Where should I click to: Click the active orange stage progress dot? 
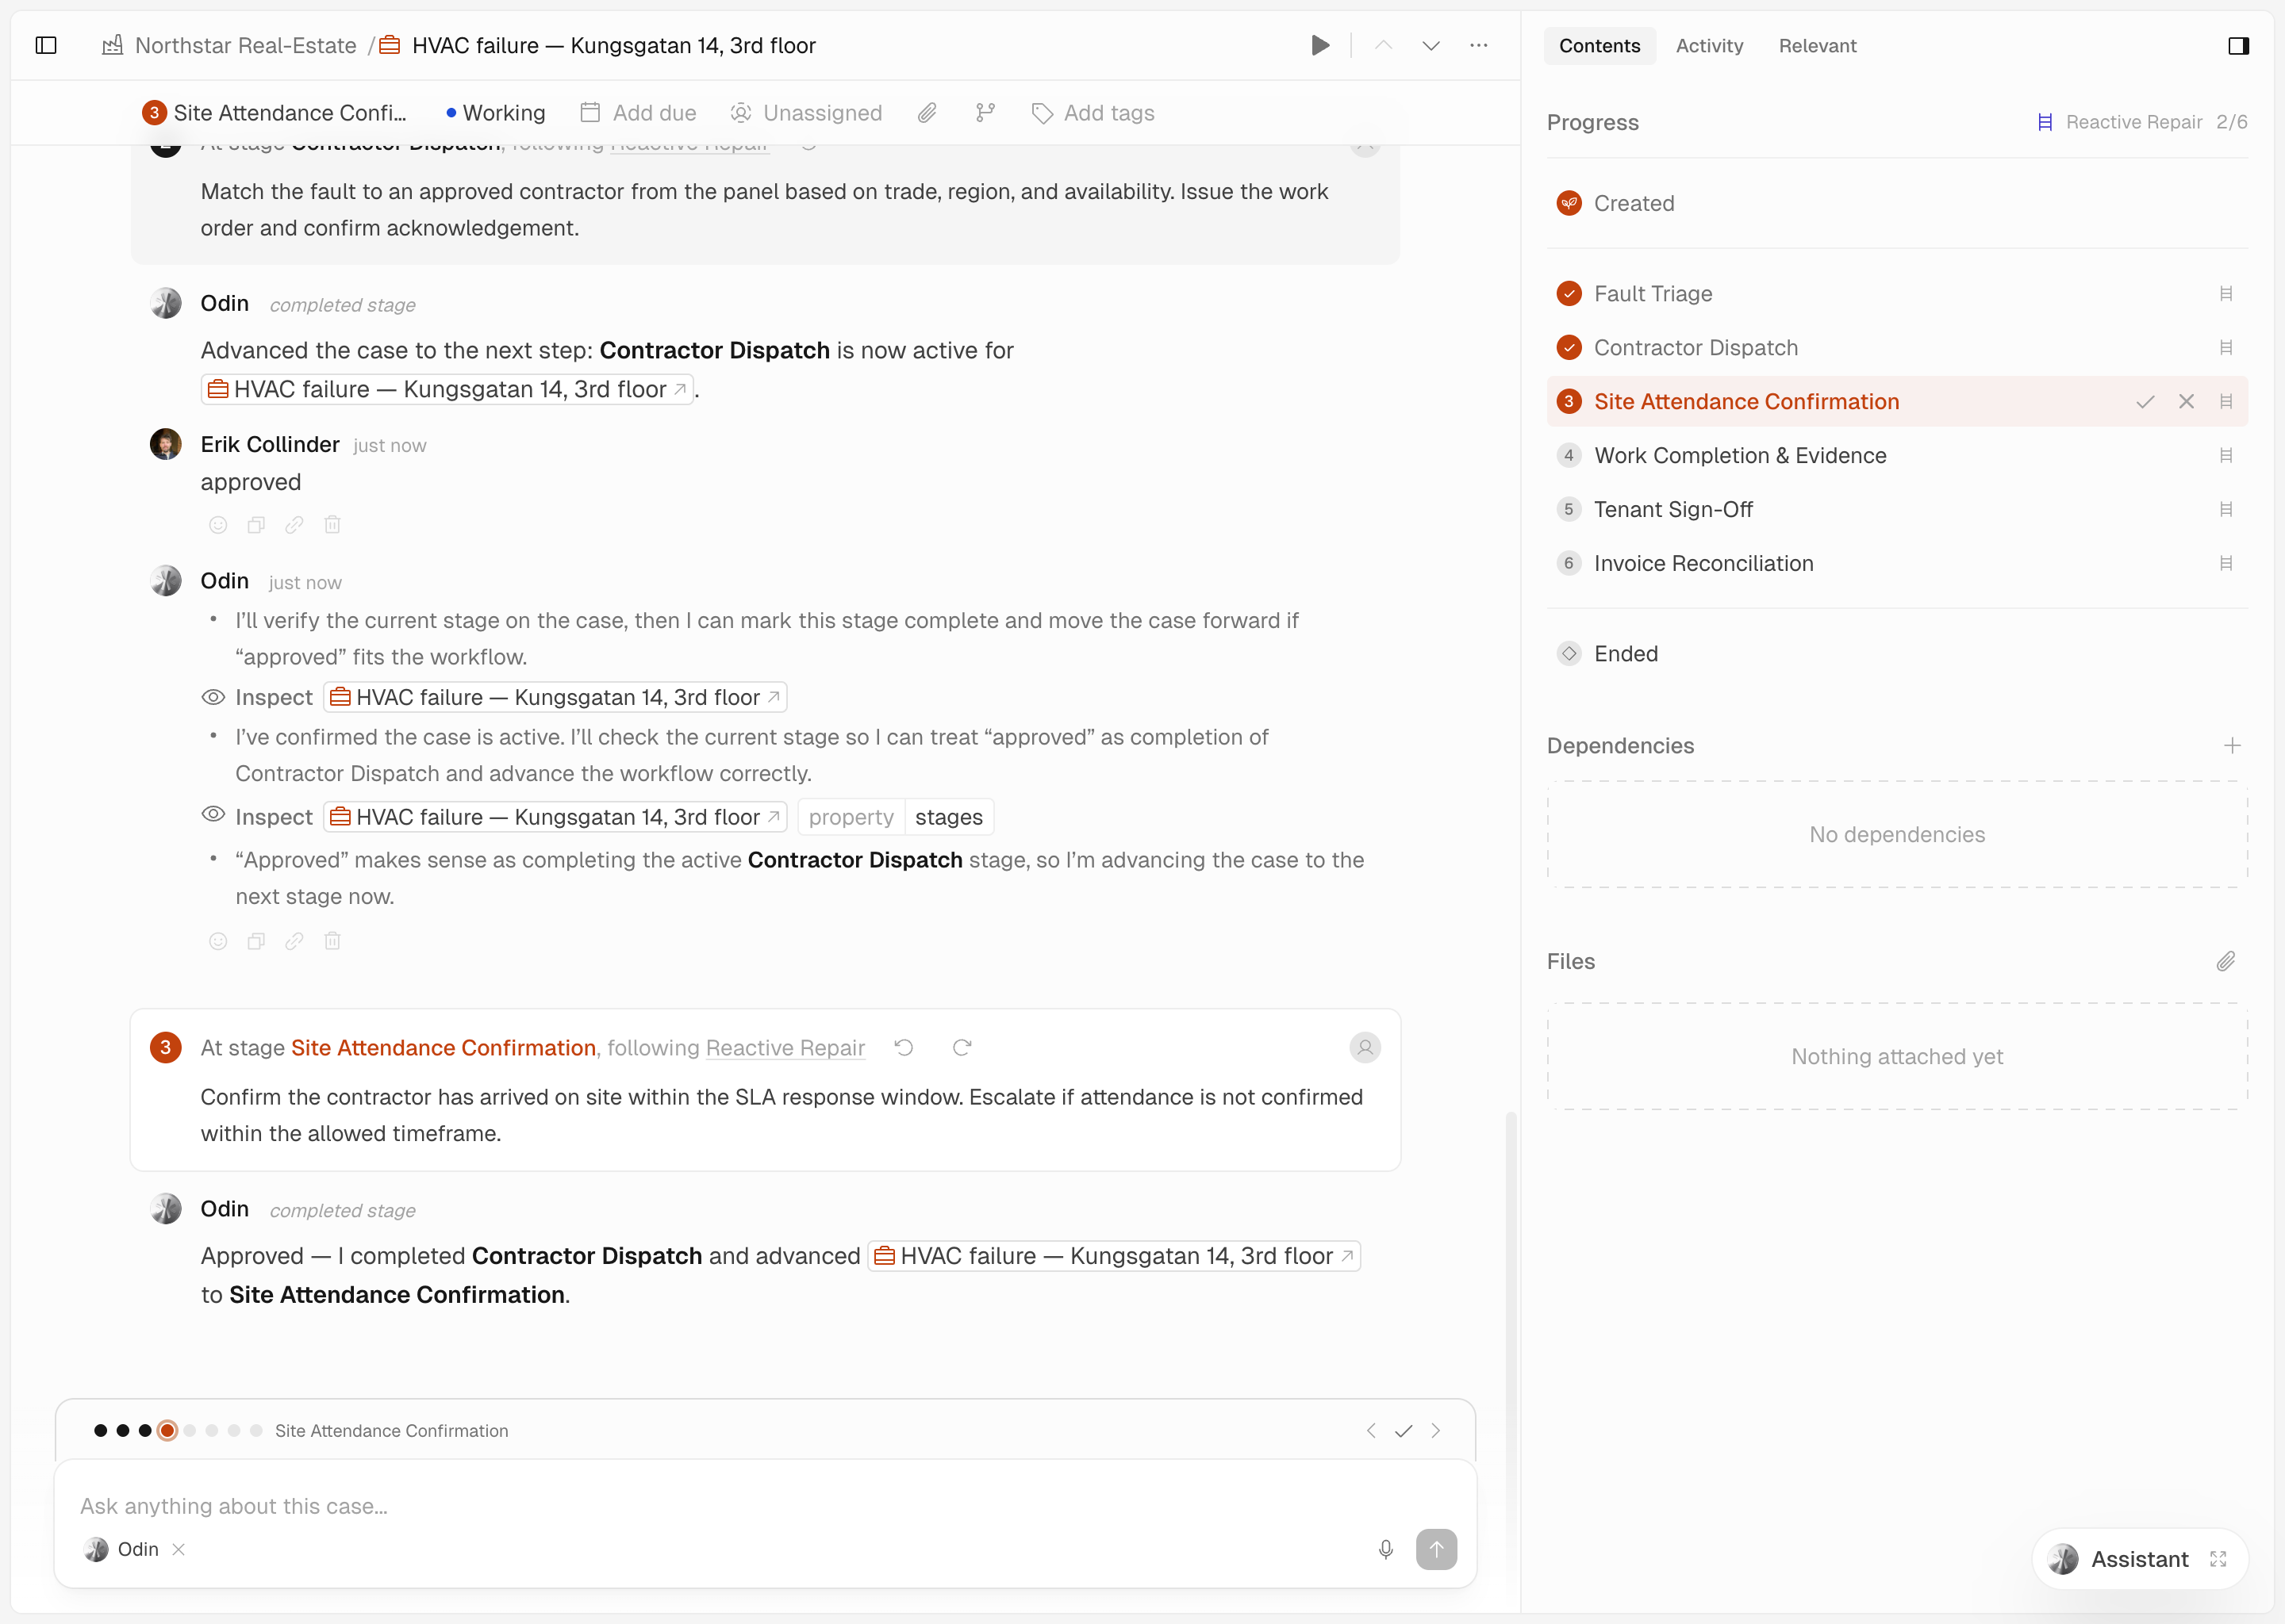168,1430
